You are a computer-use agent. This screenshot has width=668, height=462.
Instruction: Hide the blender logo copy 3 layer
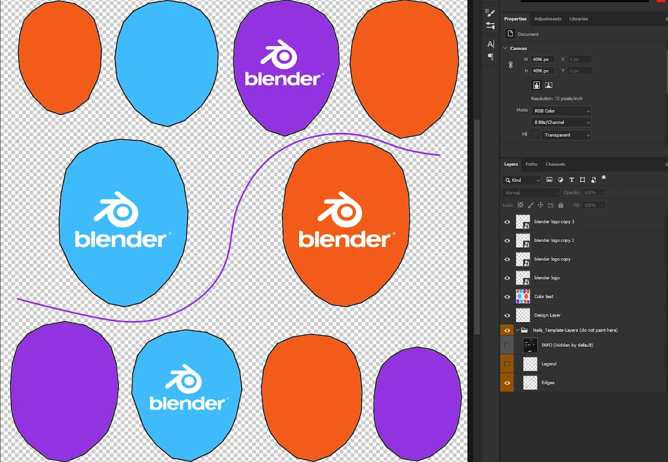(507, 222)
